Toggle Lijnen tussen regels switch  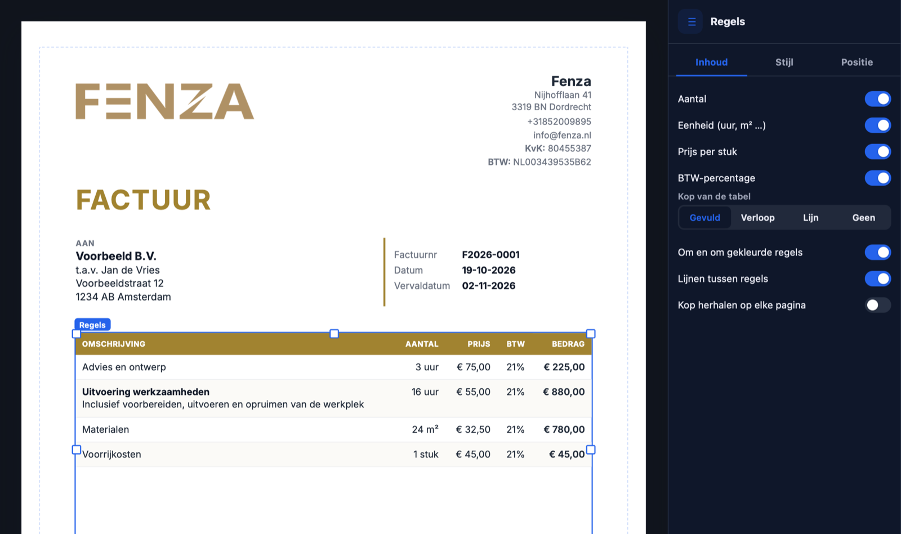(878, 279)
